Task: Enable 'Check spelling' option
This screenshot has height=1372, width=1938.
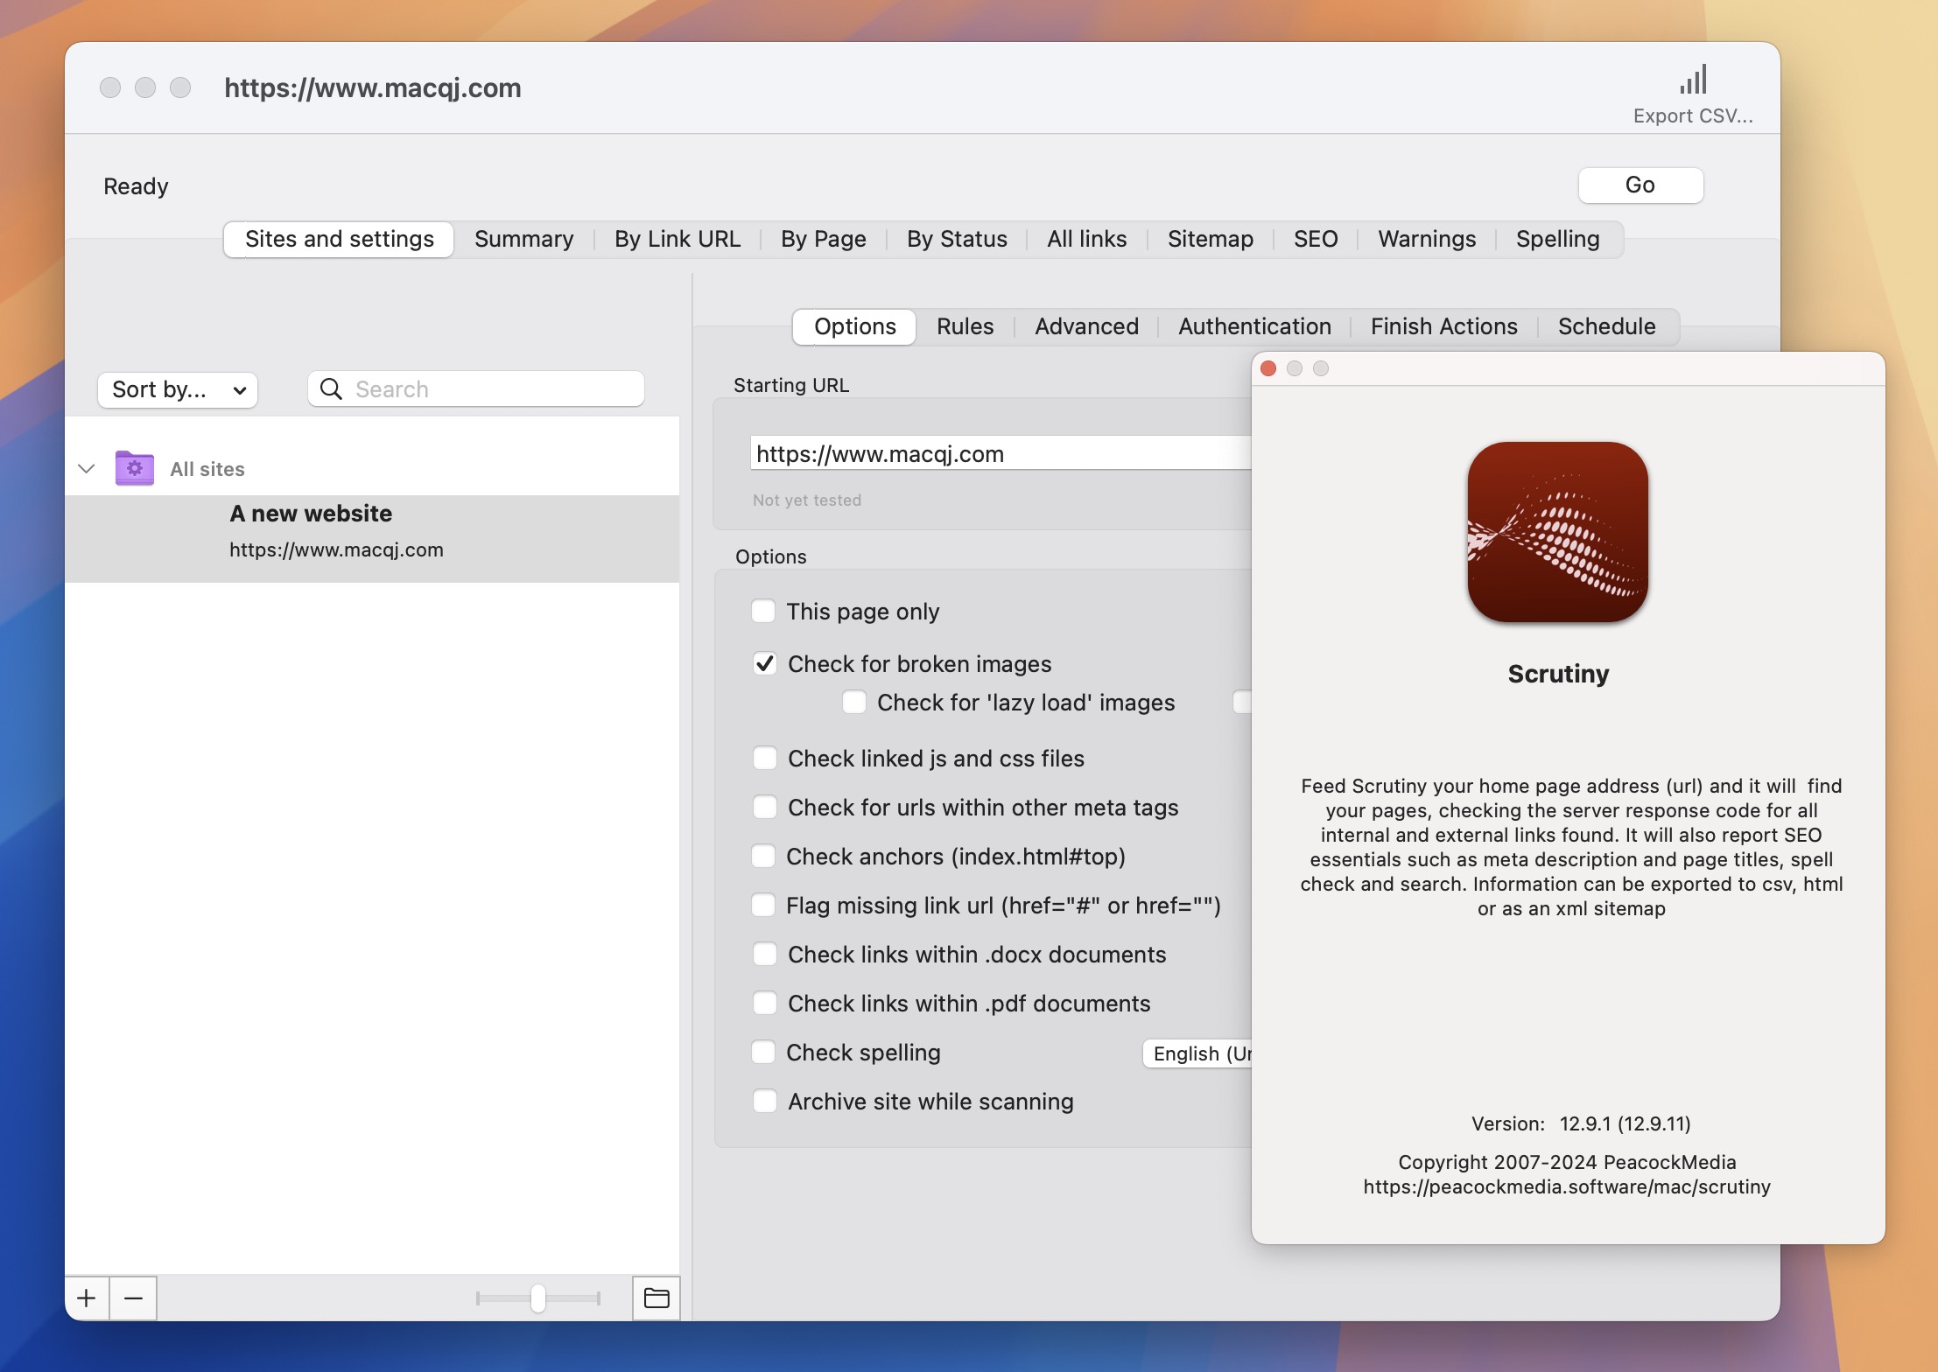Action: tap(765, 1051)
